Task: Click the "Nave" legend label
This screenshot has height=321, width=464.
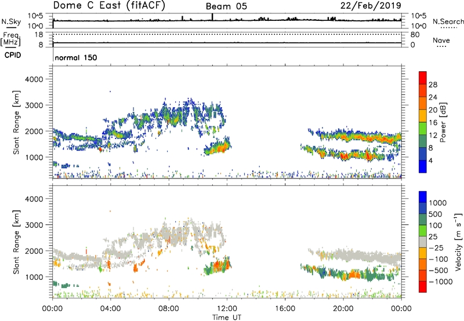Action: [x=441, y=40]
